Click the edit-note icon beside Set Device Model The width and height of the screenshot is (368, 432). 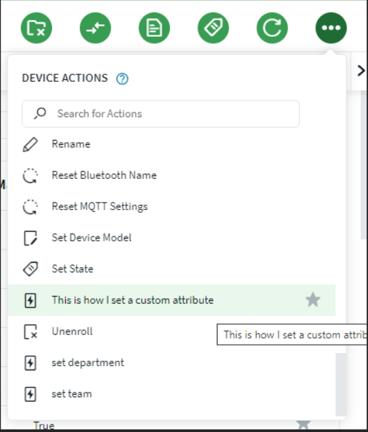click(30, 238)
